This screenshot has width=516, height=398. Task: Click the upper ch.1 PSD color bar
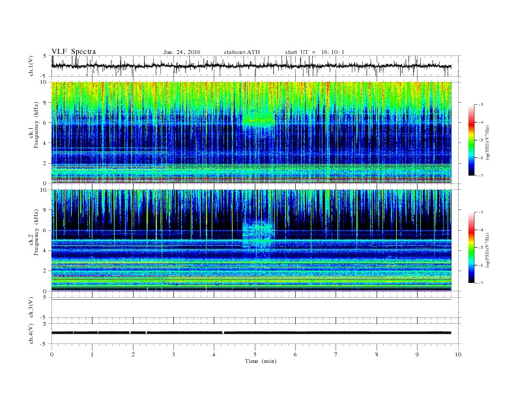[x=471, y=140]
